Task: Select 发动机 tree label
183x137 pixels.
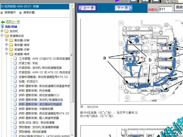Action: (14, 31)
